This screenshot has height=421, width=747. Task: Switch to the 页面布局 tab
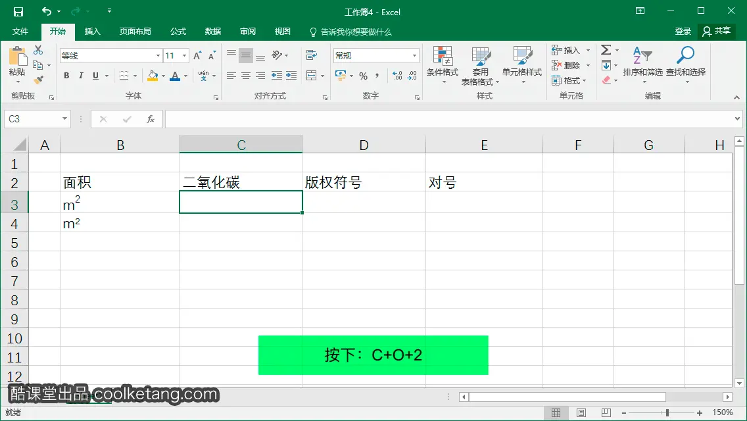135,32
